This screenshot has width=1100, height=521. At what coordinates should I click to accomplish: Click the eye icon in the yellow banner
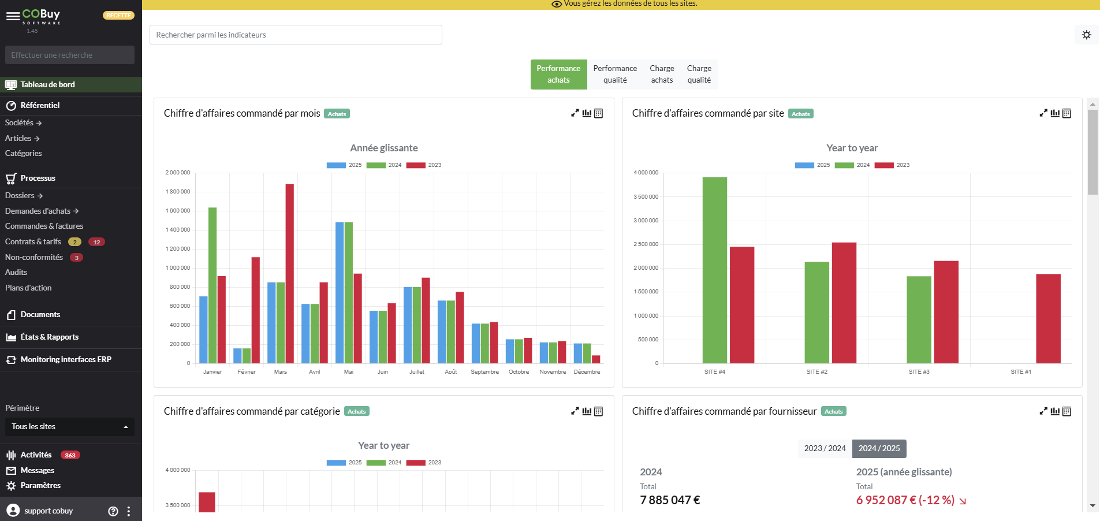pyautogui.click(x=557, y=4)
